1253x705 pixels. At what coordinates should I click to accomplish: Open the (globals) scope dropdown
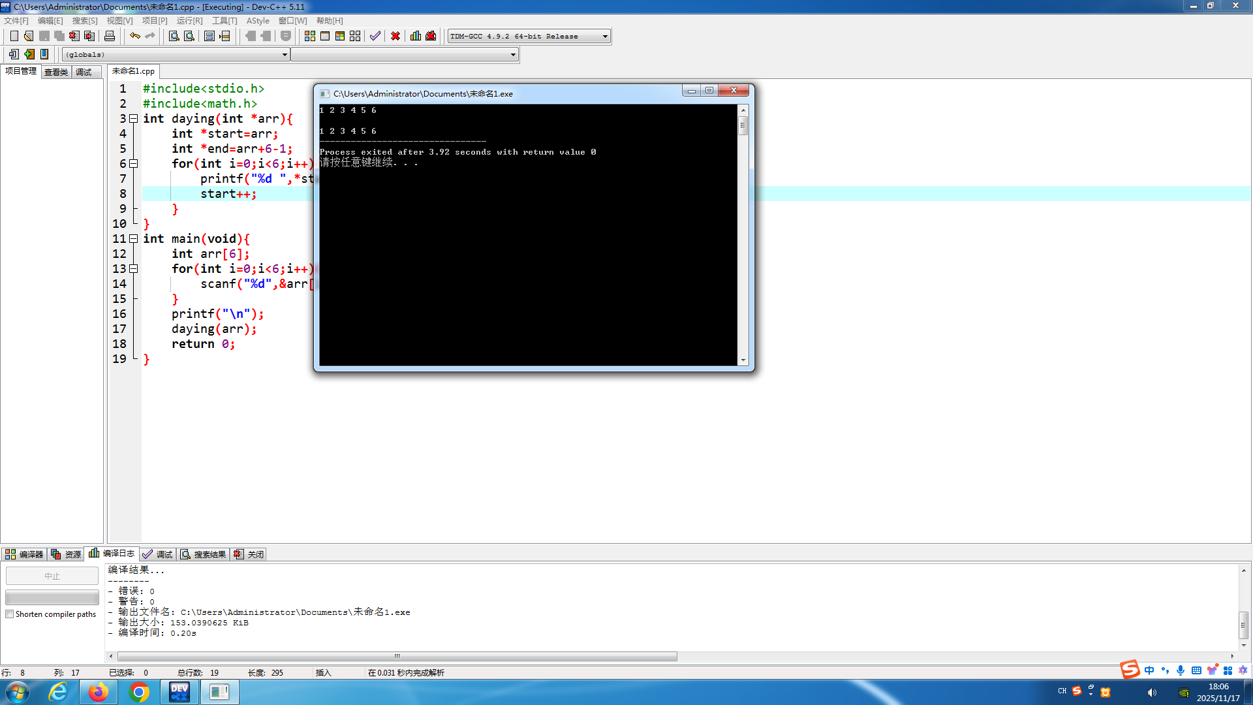coord(285,55)
